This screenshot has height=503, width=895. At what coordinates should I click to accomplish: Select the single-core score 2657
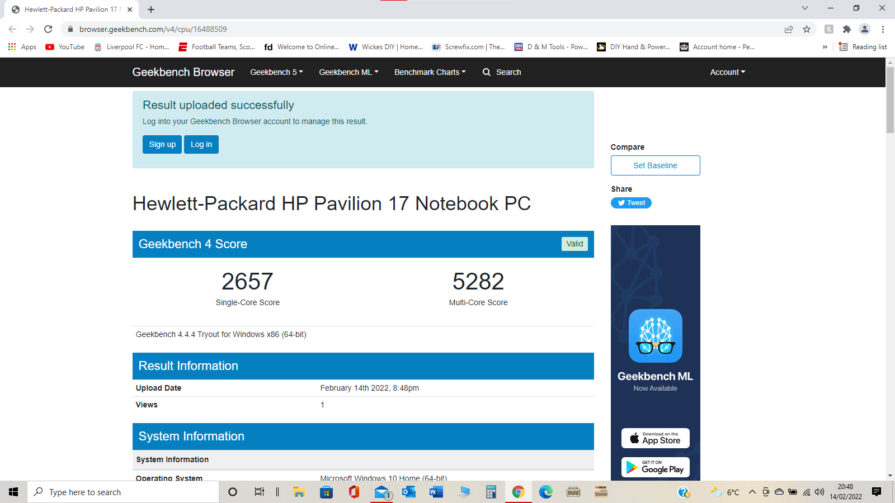(x=247, y=281)
